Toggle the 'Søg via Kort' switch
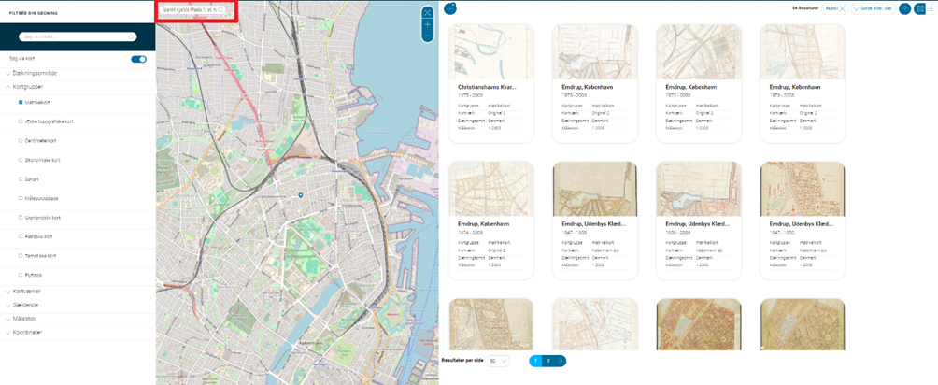938x385 pixels. 139,59
